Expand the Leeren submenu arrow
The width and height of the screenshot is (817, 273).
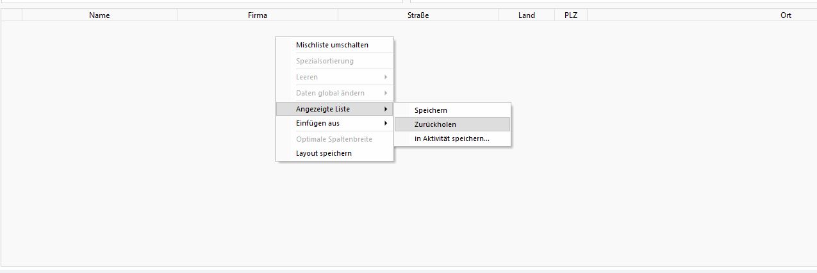[x=385, y=77]
